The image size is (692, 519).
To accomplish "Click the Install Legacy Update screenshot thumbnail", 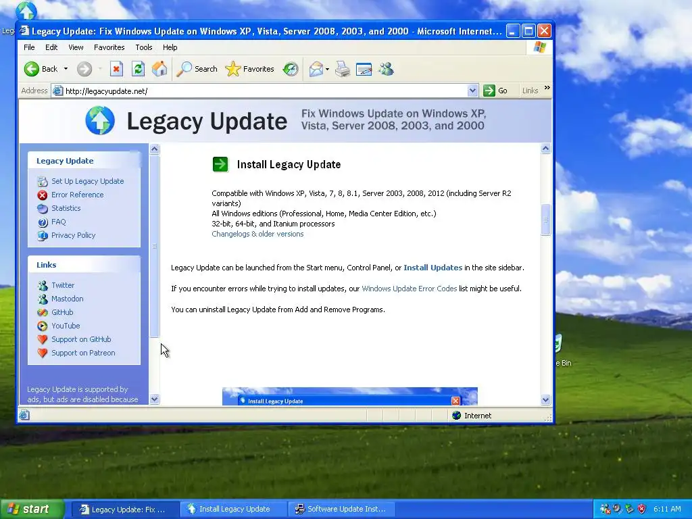I will click(x=350, y=396).
